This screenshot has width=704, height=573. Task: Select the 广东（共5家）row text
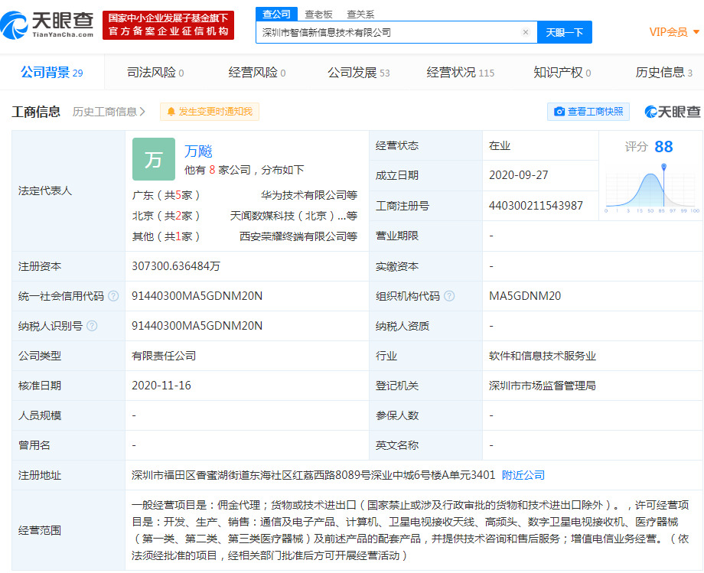(166, 195)
